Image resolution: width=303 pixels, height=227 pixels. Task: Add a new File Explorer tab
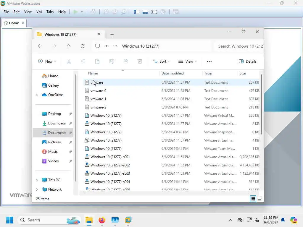pos(112,35)
